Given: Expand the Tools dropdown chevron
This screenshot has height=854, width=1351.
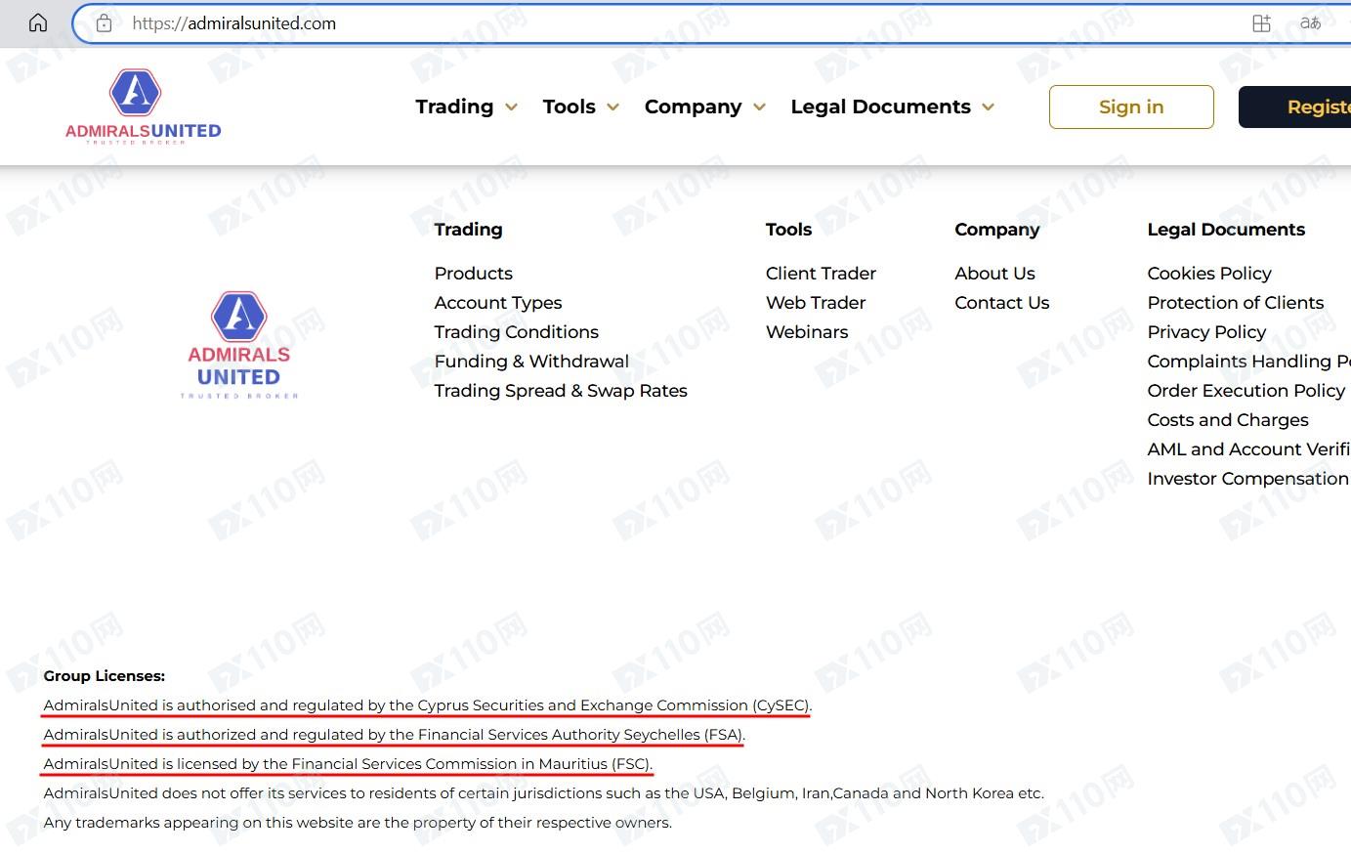Looking at the screenshot, I should 612,107.
